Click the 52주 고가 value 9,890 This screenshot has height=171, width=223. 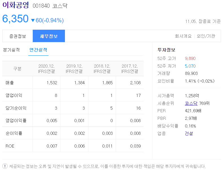(190, 59)
